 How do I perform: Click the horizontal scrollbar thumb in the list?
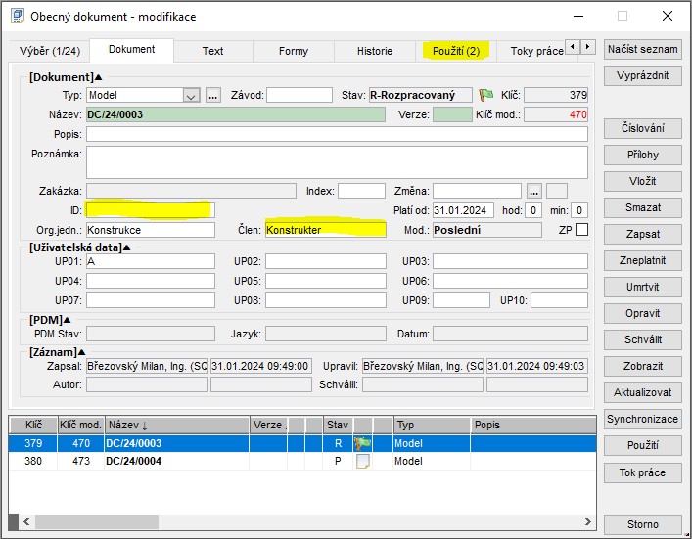(97, 521)
